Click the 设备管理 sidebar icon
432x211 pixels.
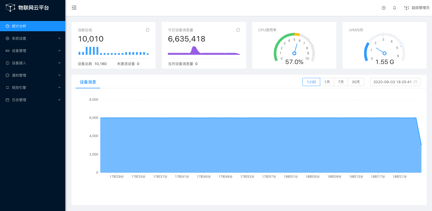click(7, 51)
